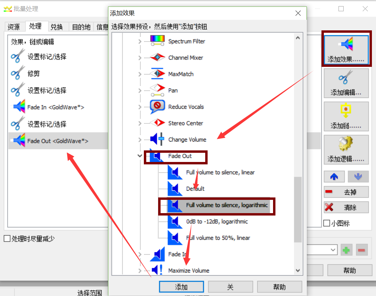
Task: Click the 添加 button in the dialog
Action: (x=182, y=287)
